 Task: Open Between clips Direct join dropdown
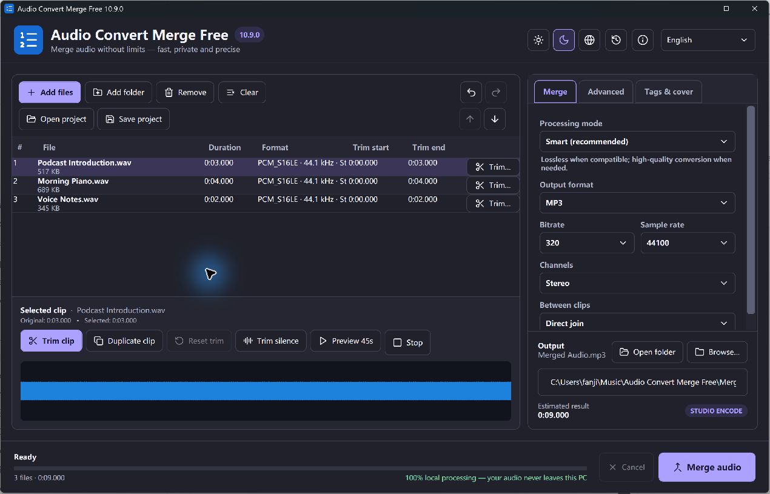point(637,322)
